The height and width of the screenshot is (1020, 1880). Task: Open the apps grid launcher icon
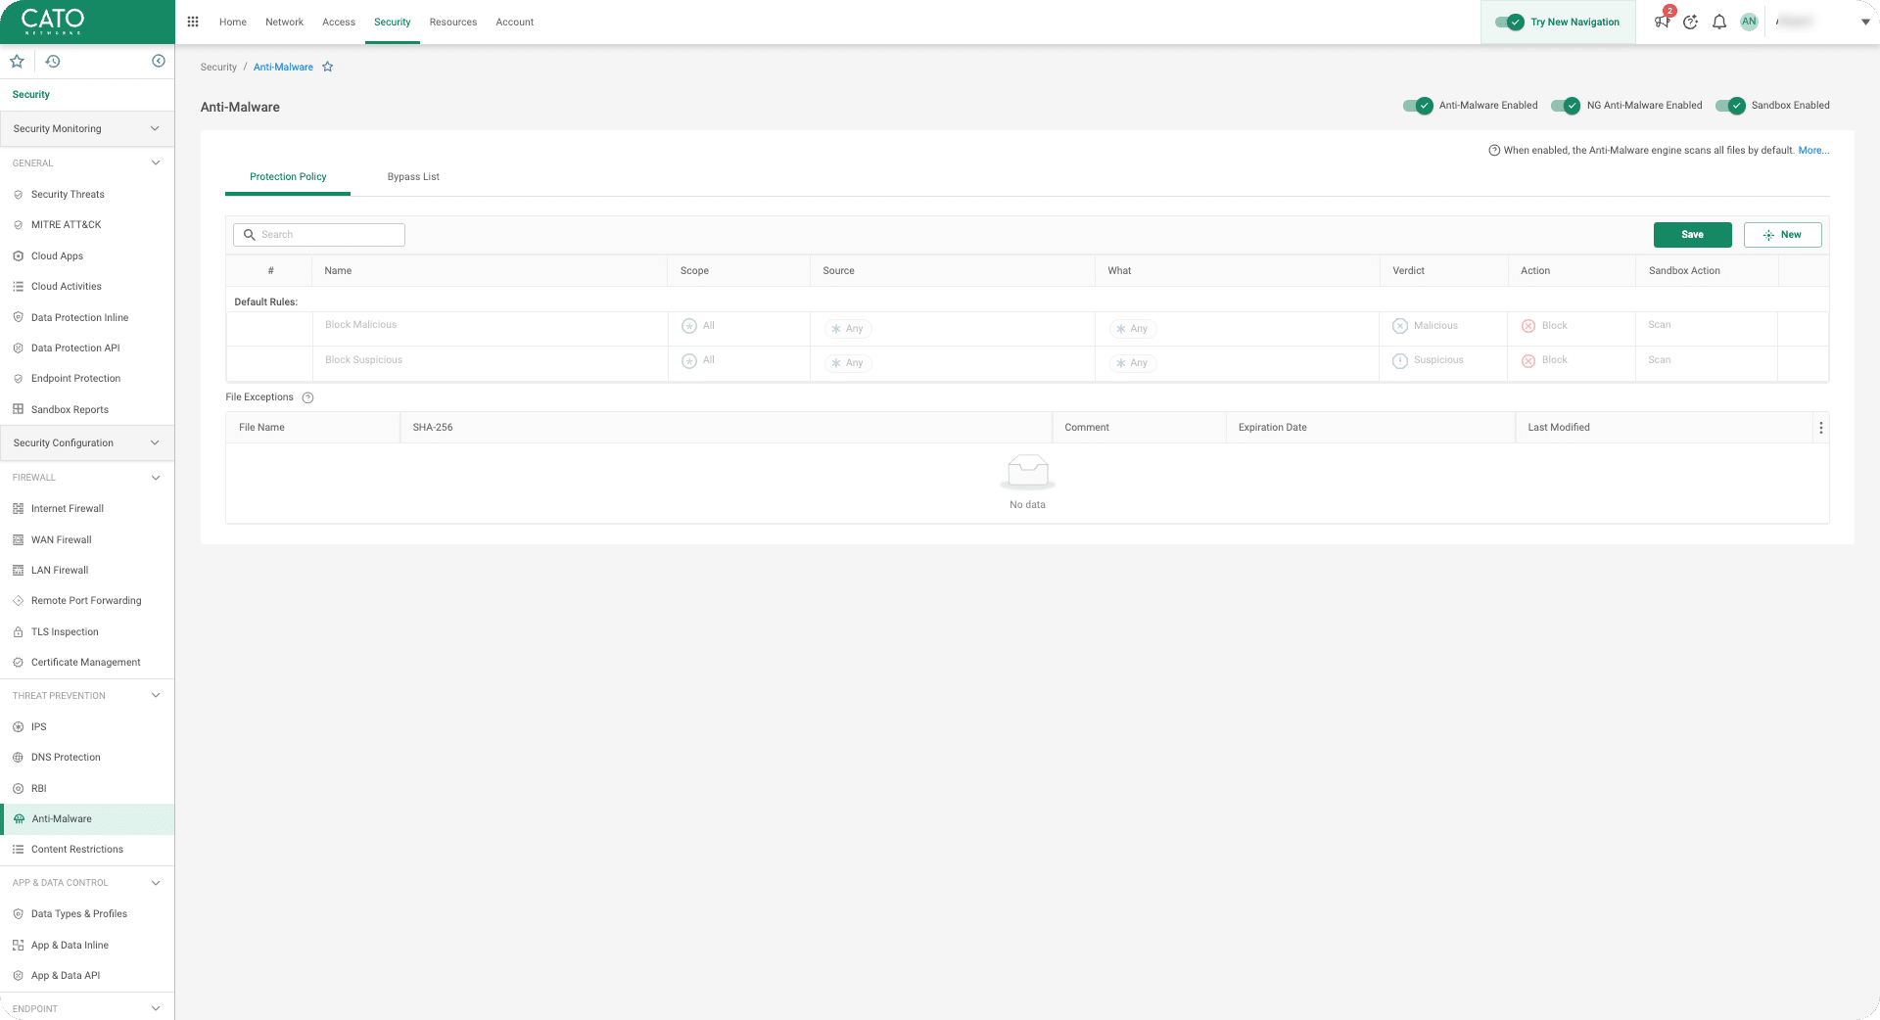pyautogui.click(x=193, y=22)
